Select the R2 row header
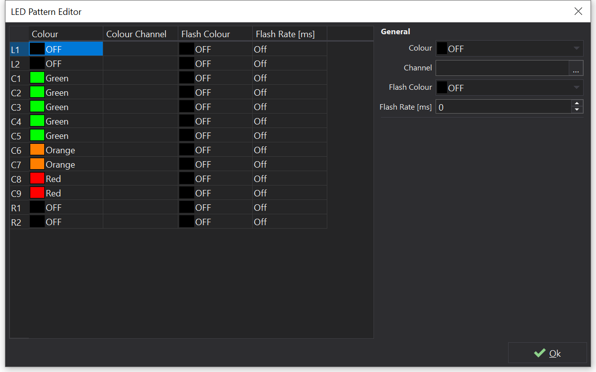This screenshot has height=372, width=596. (x=16, y=222)
